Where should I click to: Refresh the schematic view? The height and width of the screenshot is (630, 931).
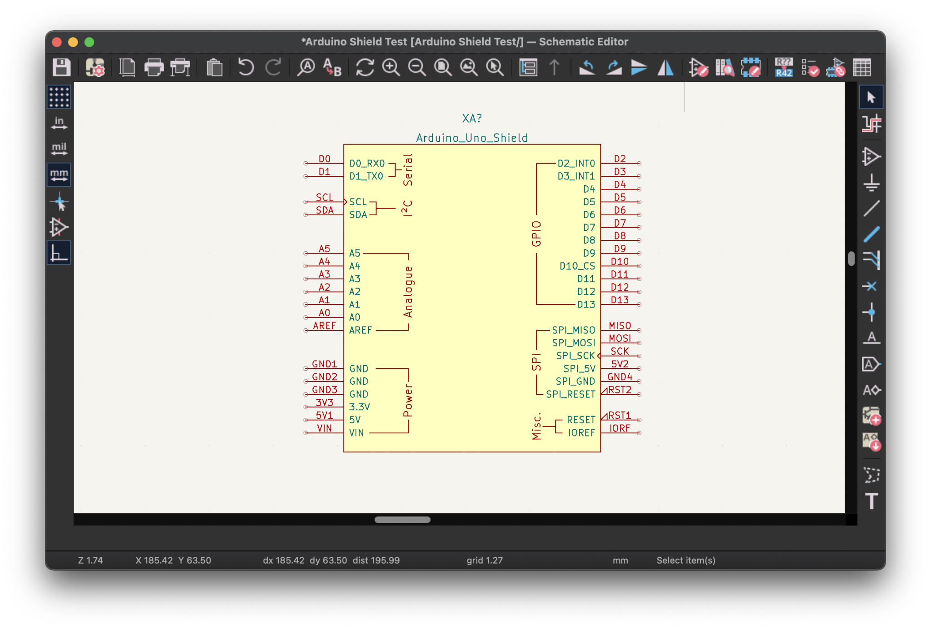pyautogui.click(x=365, y=68)
